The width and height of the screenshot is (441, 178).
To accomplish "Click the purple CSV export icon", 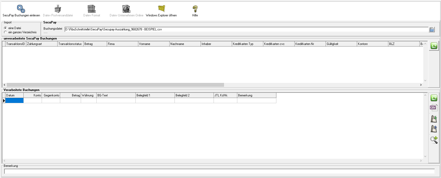I will pos(433,108).
